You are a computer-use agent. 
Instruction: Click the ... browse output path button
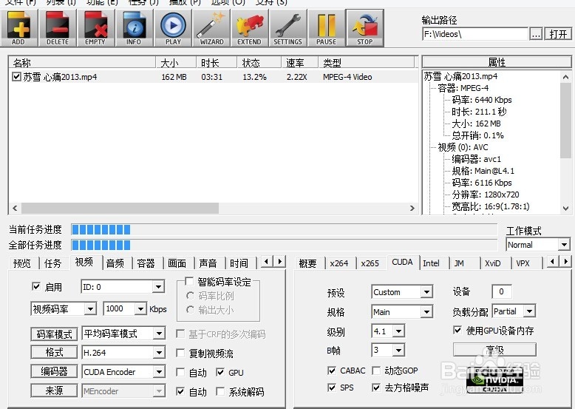coord(536,34)
